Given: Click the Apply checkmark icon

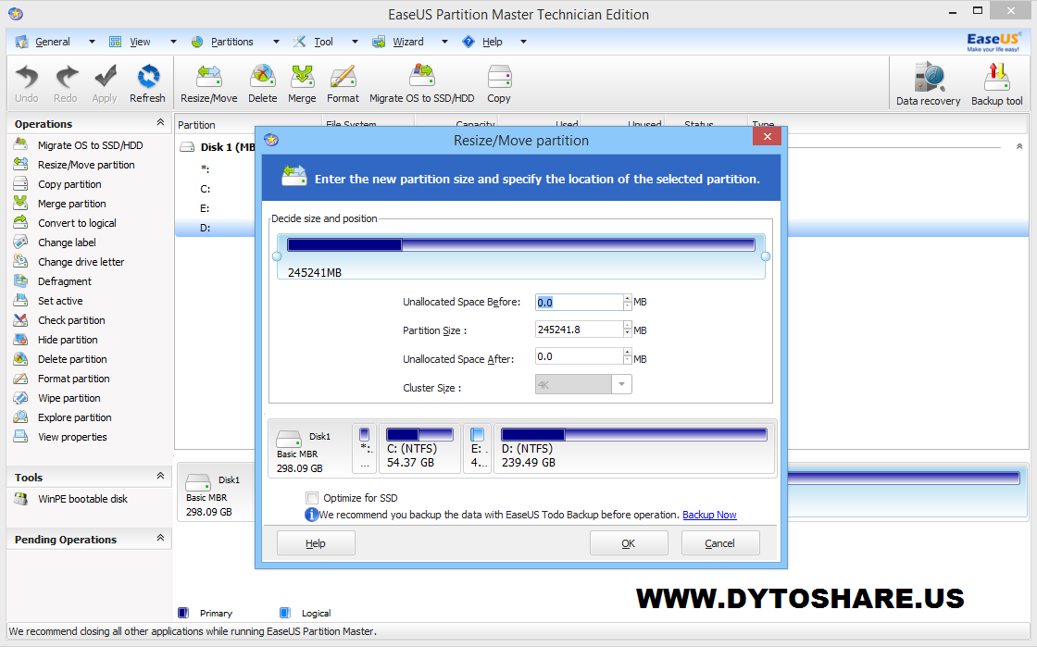Looking at the screenshot, I should click(x=105, y=83).
